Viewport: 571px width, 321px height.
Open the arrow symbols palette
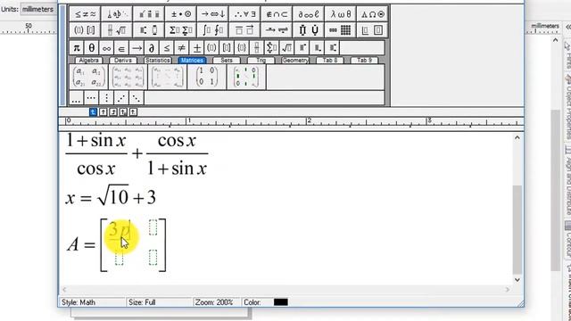point(212,14)
